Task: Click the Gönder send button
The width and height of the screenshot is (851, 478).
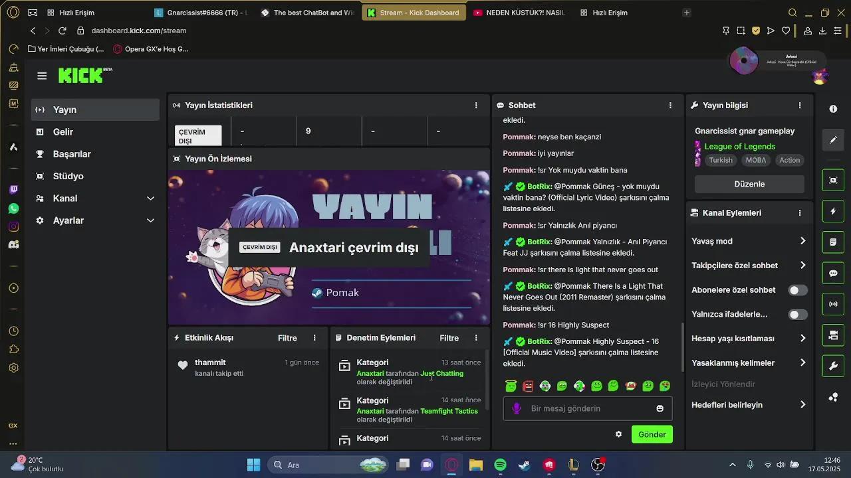Action: [x=652, y=434]
